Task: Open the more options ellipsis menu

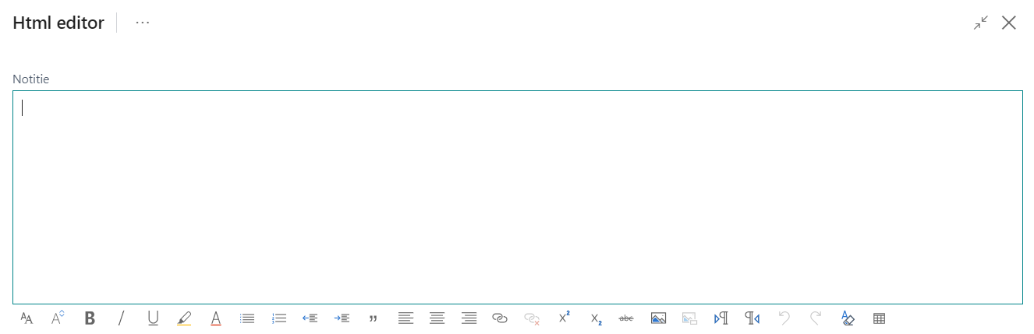Action: point(142,23)
